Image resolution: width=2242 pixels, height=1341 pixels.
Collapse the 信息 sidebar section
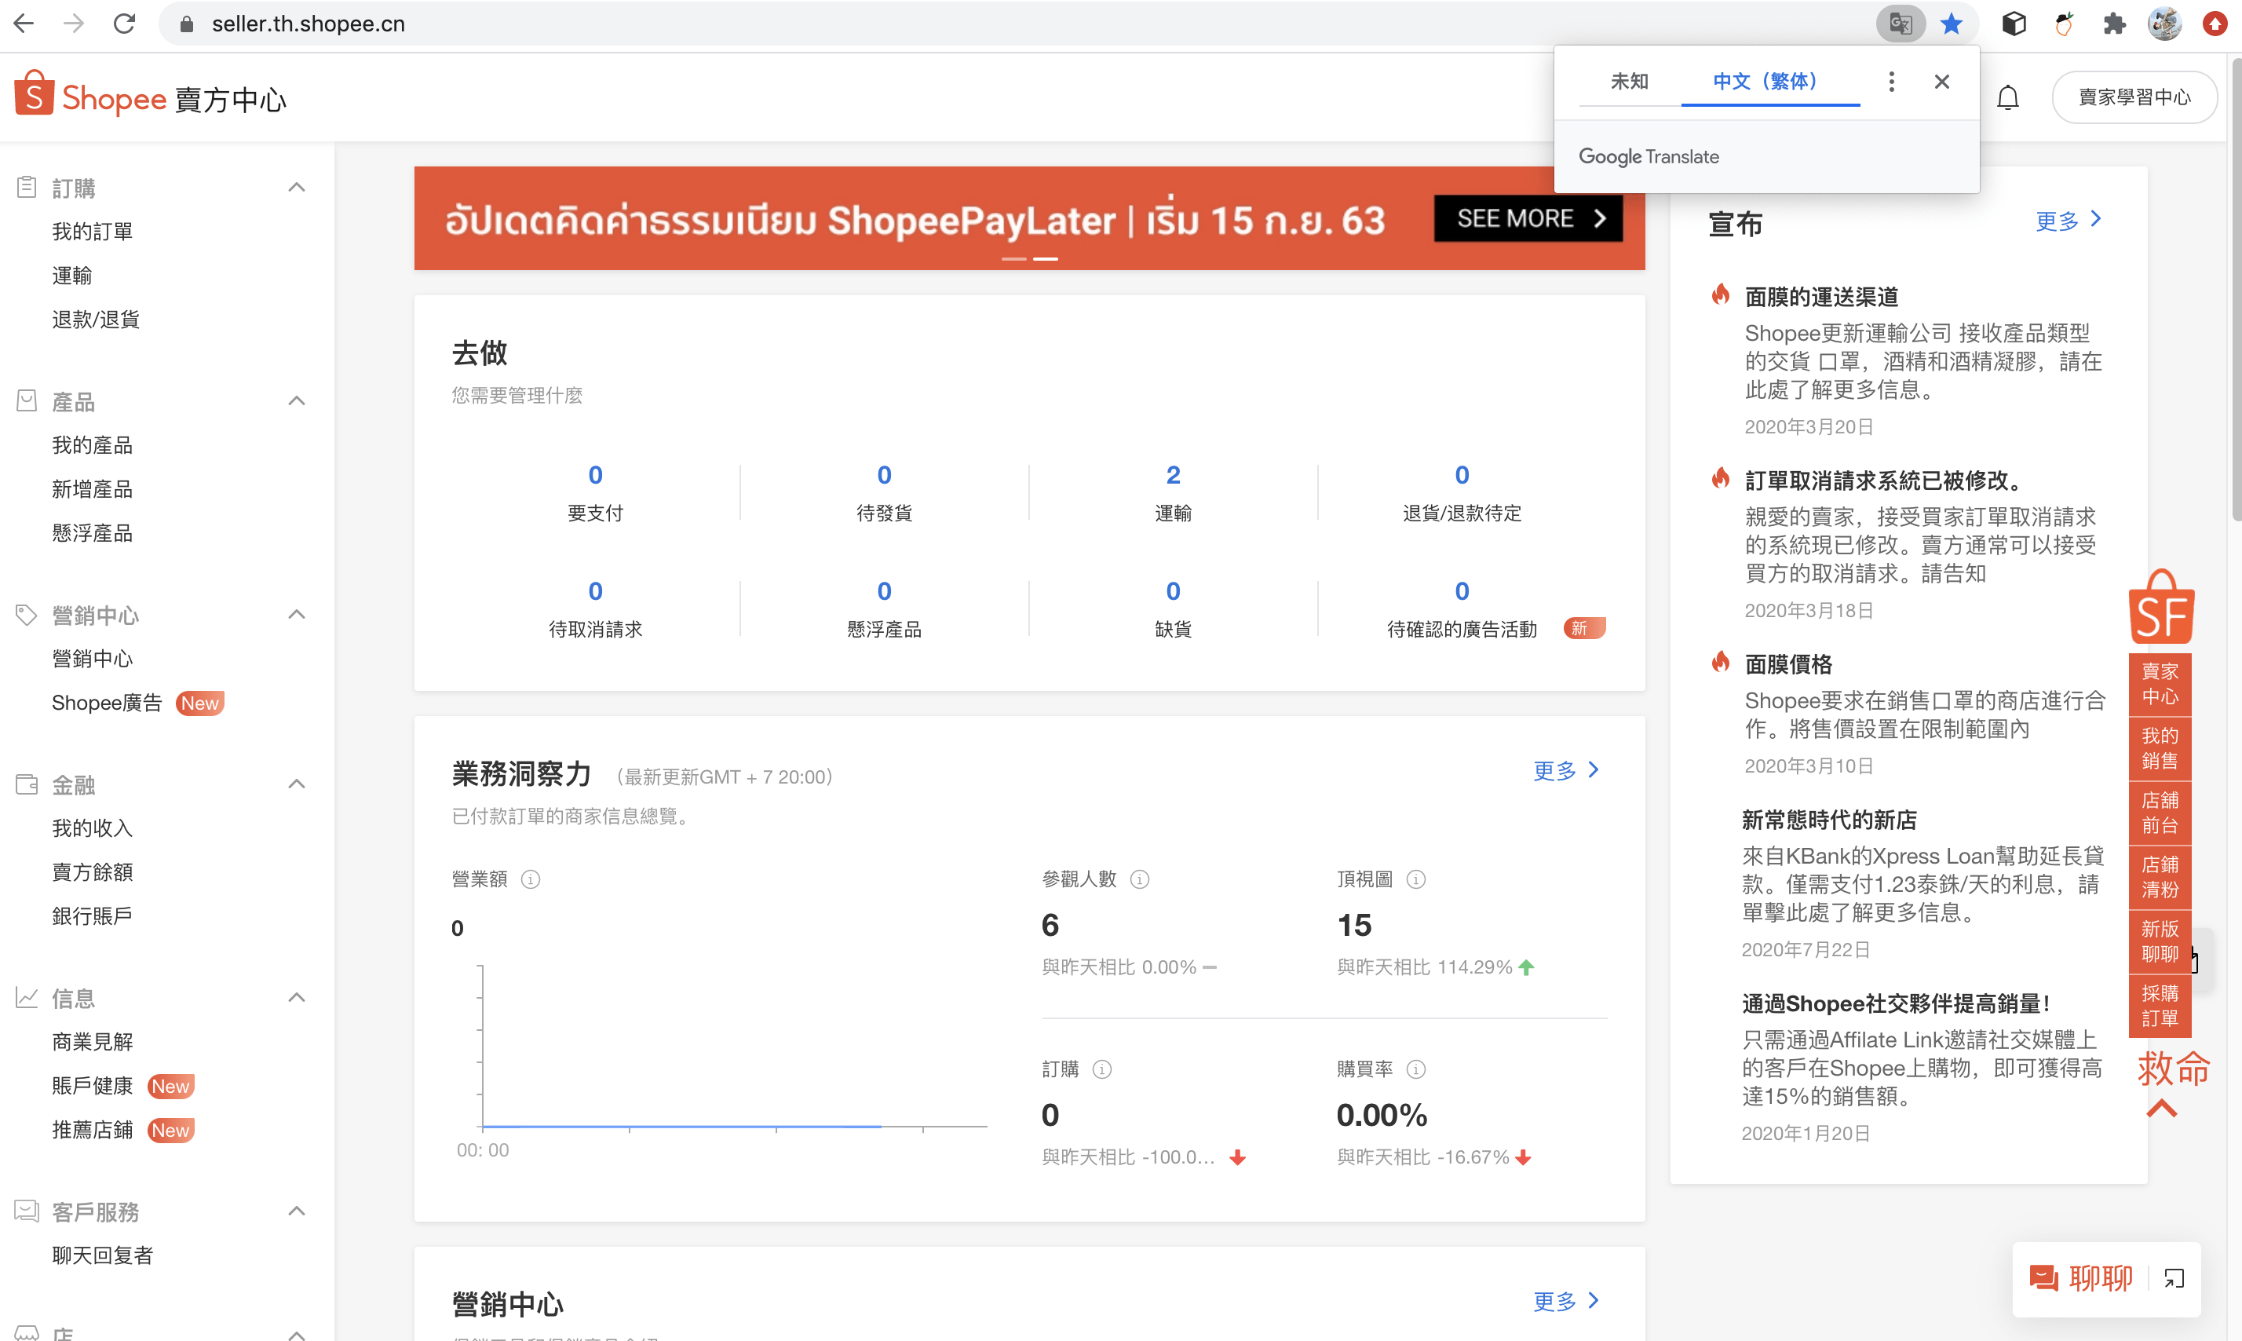point(296,998)
